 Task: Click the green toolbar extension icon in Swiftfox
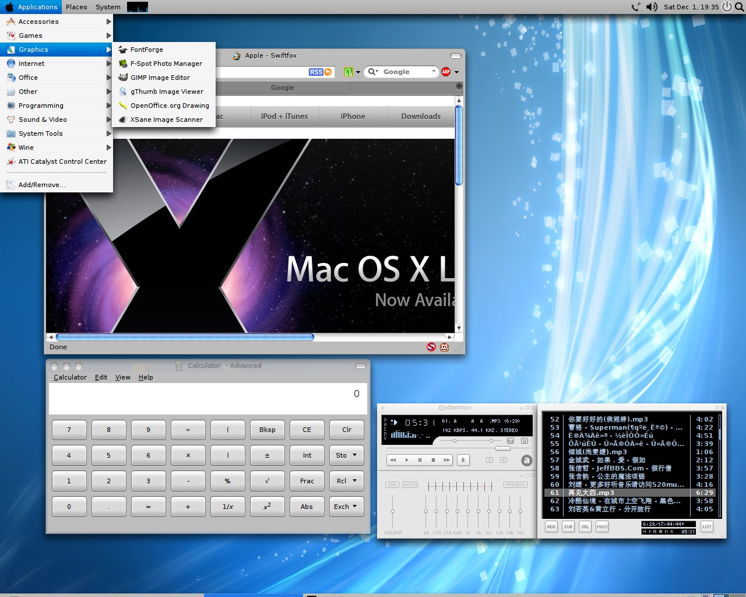349,72
